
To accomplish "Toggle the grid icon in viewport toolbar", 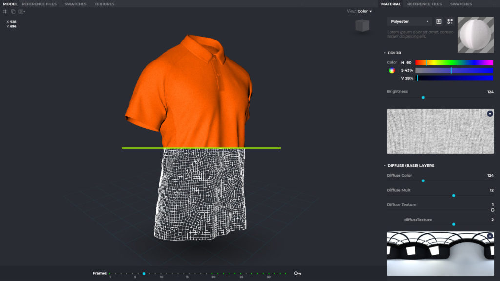I will [x=5, y=11].
